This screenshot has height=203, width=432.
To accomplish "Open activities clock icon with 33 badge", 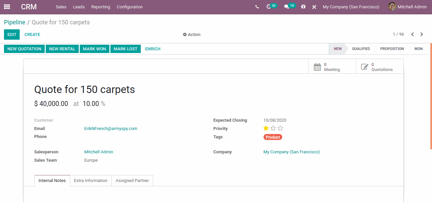I will point(269,7).
